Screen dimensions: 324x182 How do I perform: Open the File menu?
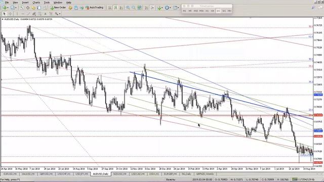point(7,3)
